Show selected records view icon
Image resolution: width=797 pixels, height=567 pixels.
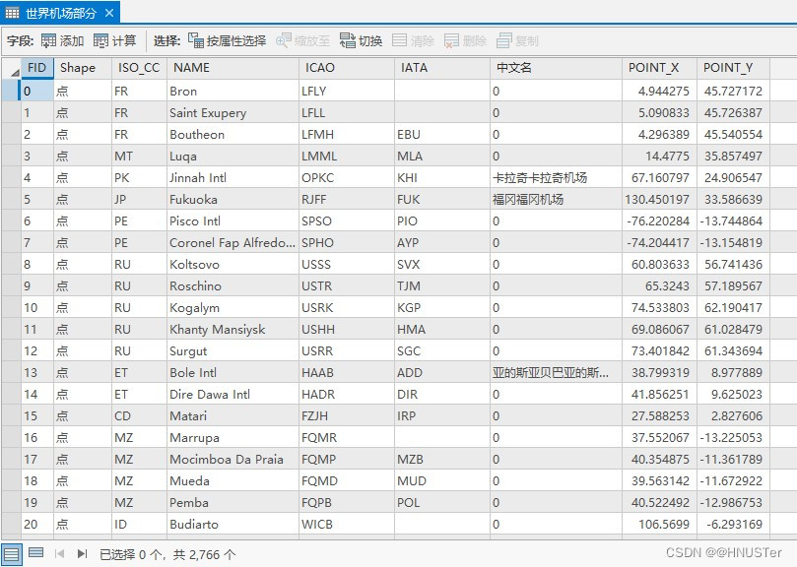point(35,552)
